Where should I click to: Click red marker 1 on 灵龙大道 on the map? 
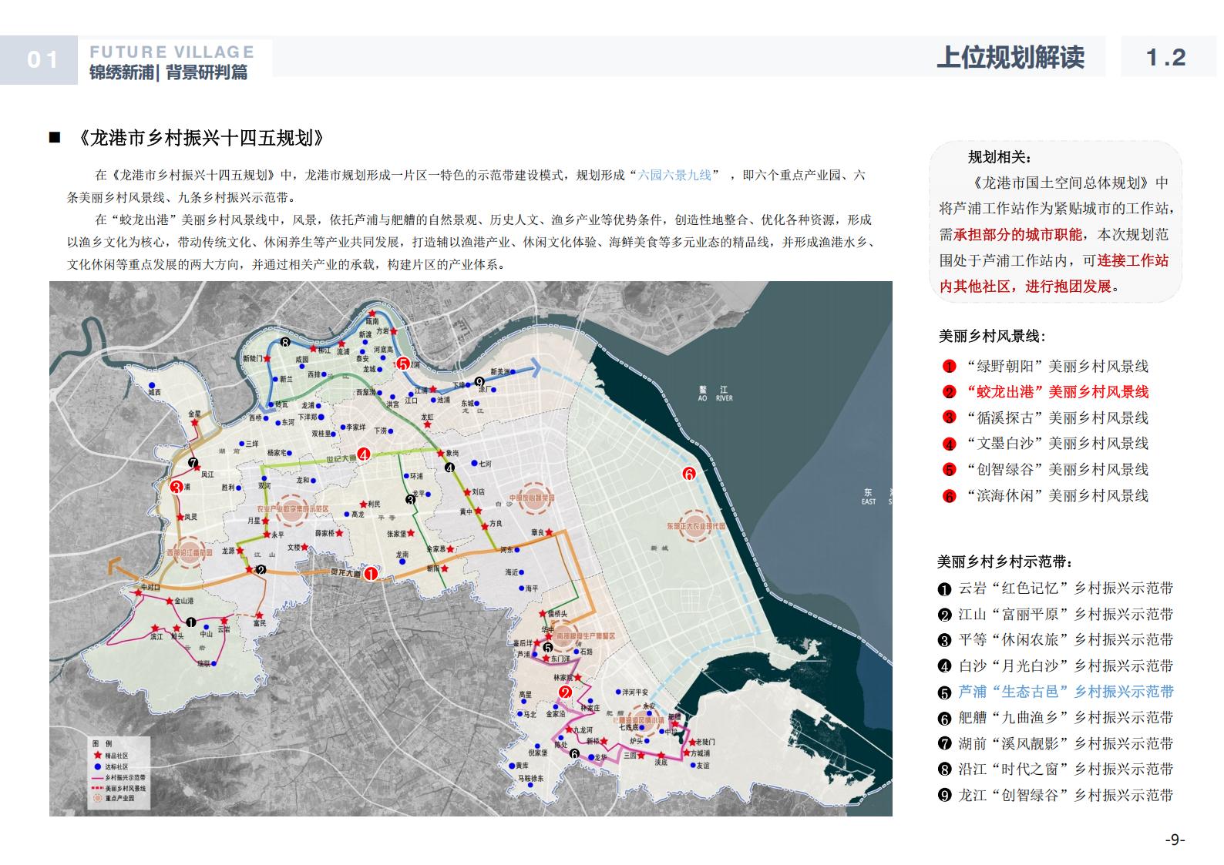pyautogui.click(x=371, y=574)
